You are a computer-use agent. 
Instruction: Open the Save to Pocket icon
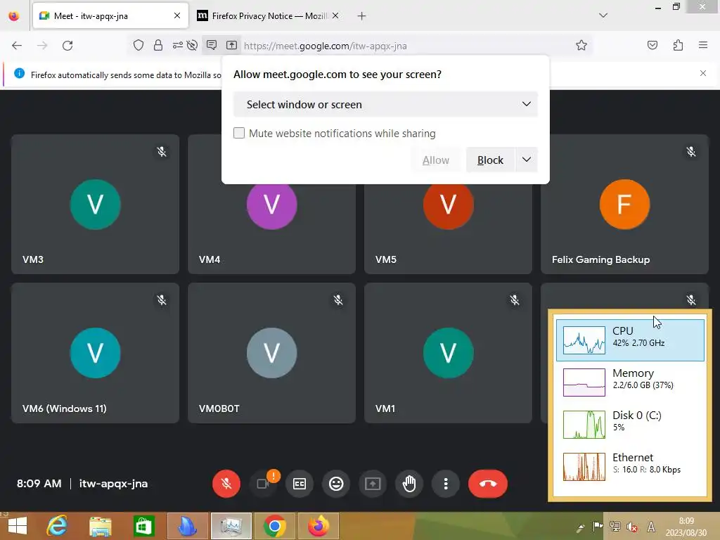coord(652,45)
